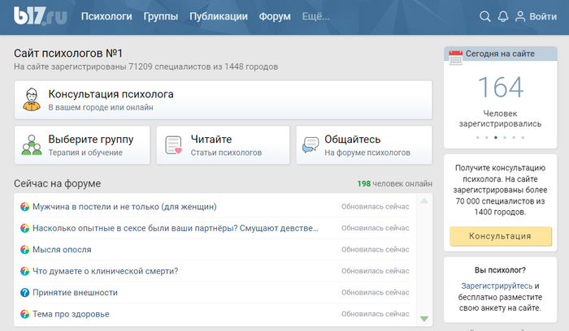Expand the Ещё… navigation menu
Image resolution: width=569 pixels, height=331 pixels.
tap(315, 17)
